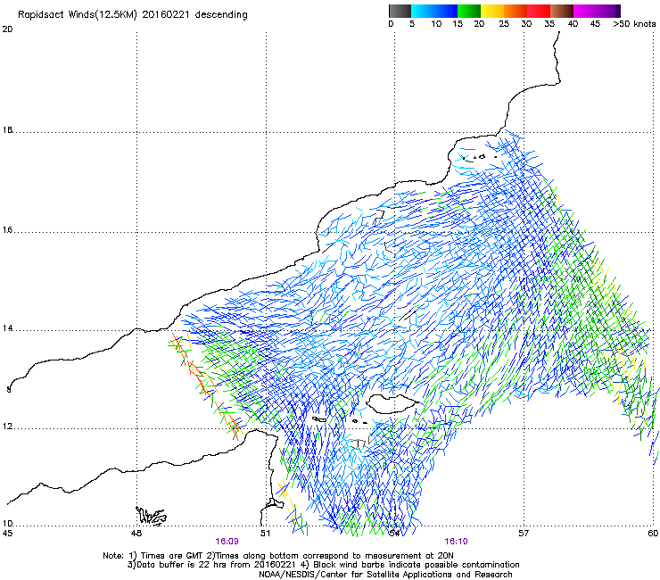
Task: Click the 'Data buffer is 22 hrs' note
Action: pos(323,565)
